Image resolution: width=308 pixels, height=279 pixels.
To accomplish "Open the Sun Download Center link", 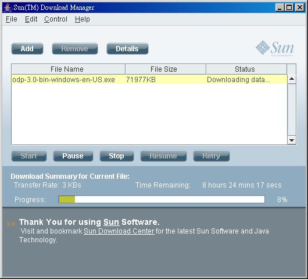I will [119, 231].
